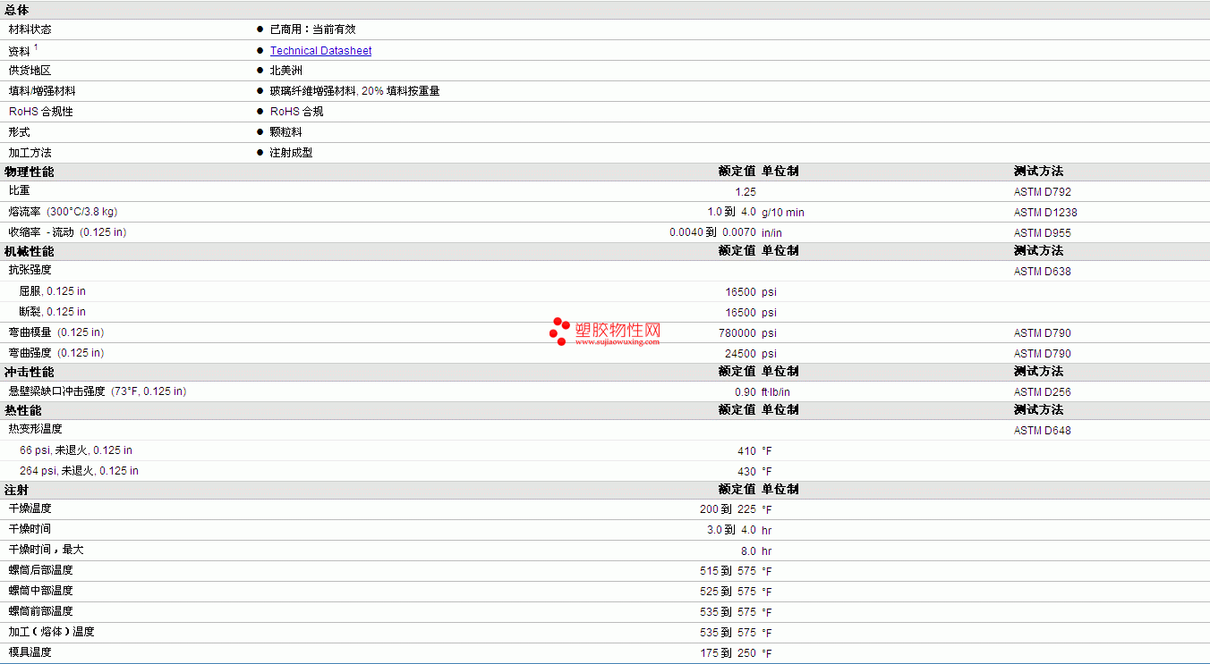Screen dimensions: 1210x664
Task: Click the 物理性能 section header
Action: coord(30,172)
